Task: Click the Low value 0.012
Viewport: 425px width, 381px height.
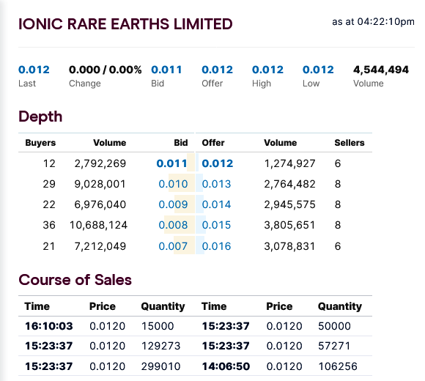Action: (318, 70)
